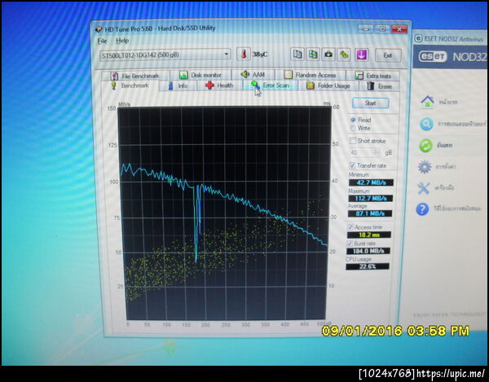Open the drive selection dropdown ST500LT012
The width and height of the screenshot is (489, 382).
click(165, 55)
